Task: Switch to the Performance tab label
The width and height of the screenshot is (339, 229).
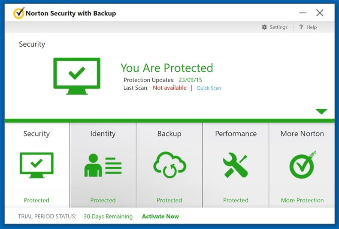Action: pos(236,134)
